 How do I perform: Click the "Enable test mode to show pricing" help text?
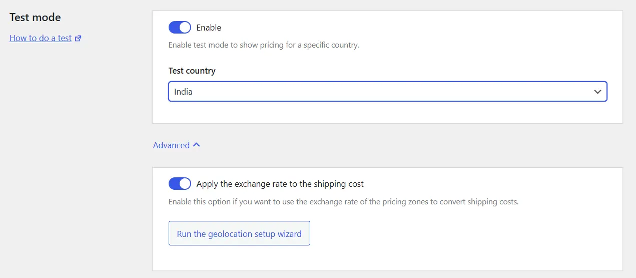pyautogui.click(x=264, y=45)
